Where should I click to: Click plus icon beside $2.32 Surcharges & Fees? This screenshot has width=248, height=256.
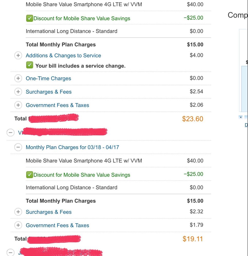pos(18,212)
